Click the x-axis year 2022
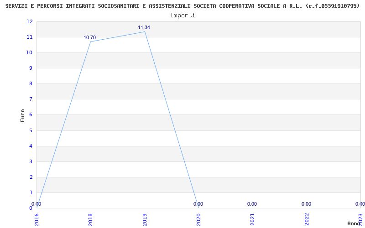The image size is (365, 228). coord(307,219)
